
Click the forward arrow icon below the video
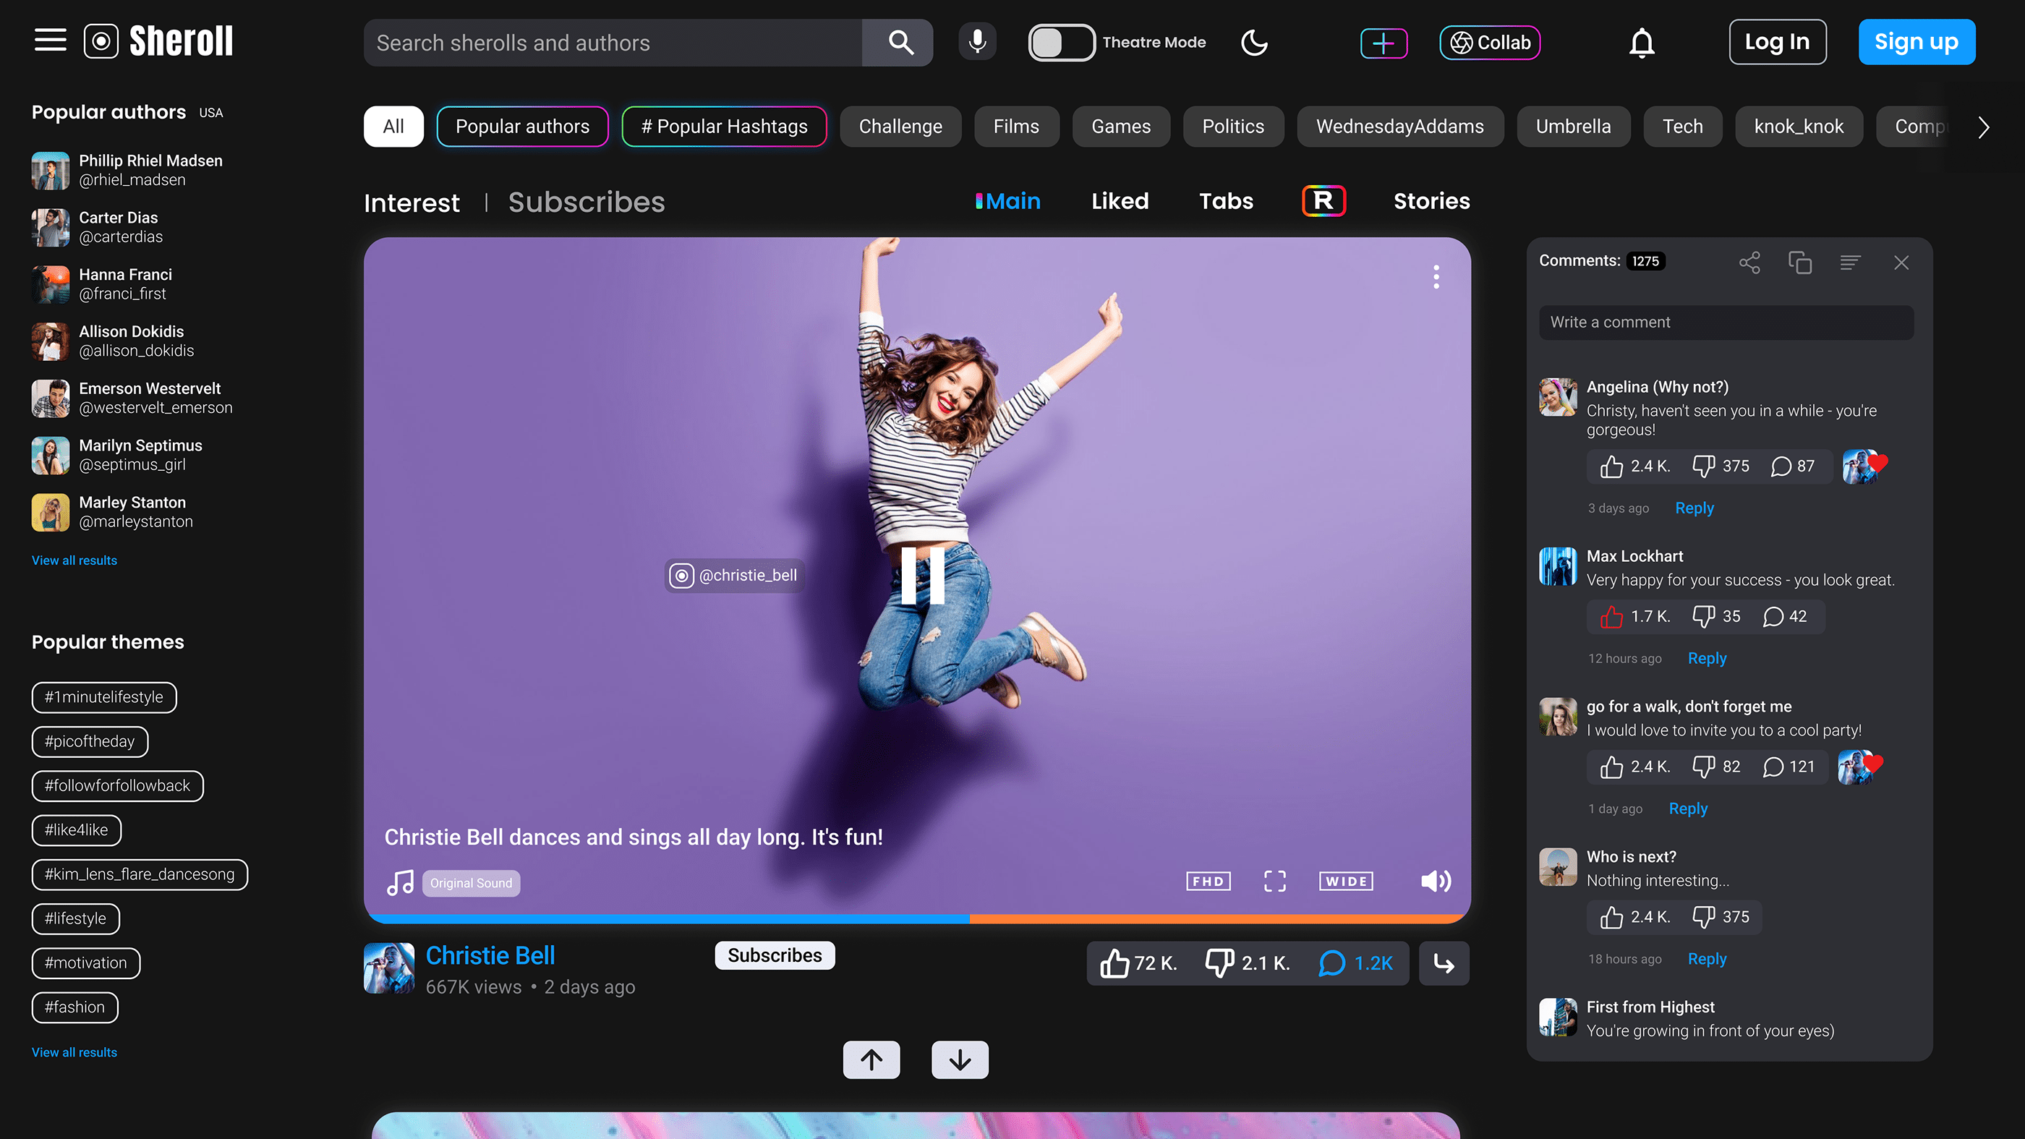tap(1444, 963)
